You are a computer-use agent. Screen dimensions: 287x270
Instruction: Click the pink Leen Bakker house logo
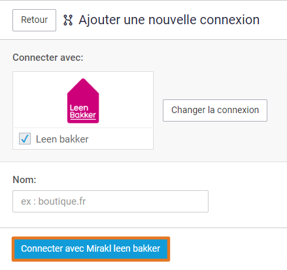83,101
